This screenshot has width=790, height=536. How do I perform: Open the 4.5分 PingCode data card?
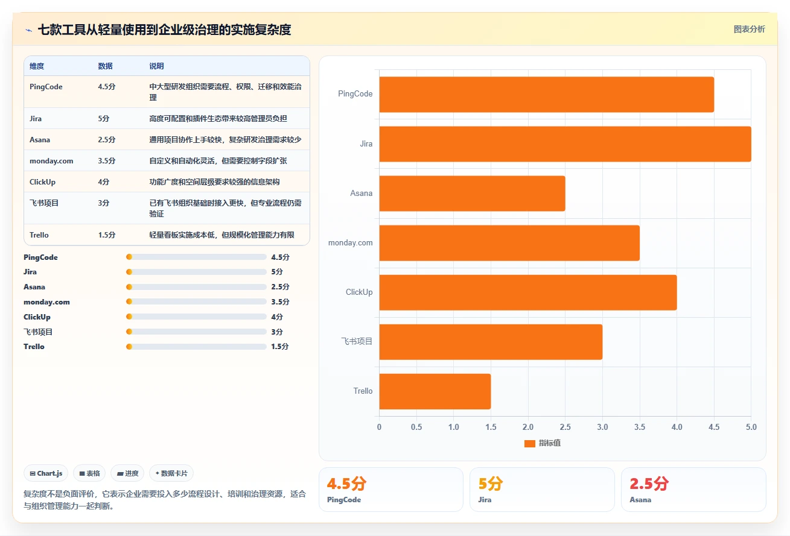390,490
